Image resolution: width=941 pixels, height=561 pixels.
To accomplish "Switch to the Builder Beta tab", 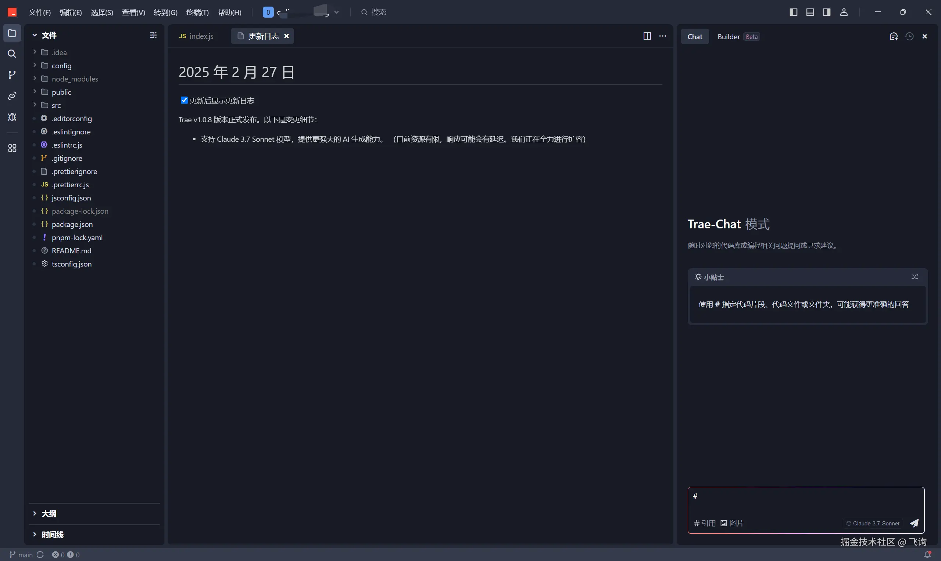I will [x=728, y=36].
